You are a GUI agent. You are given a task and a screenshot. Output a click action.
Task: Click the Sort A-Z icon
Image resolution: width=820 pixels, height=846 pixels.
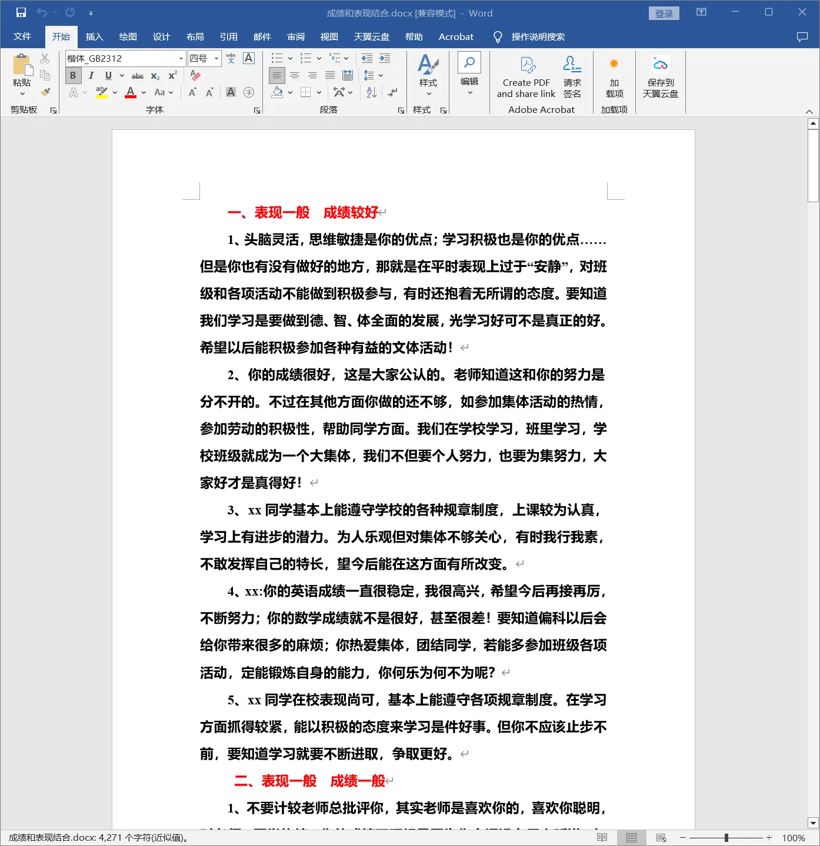tap(372, 92)
